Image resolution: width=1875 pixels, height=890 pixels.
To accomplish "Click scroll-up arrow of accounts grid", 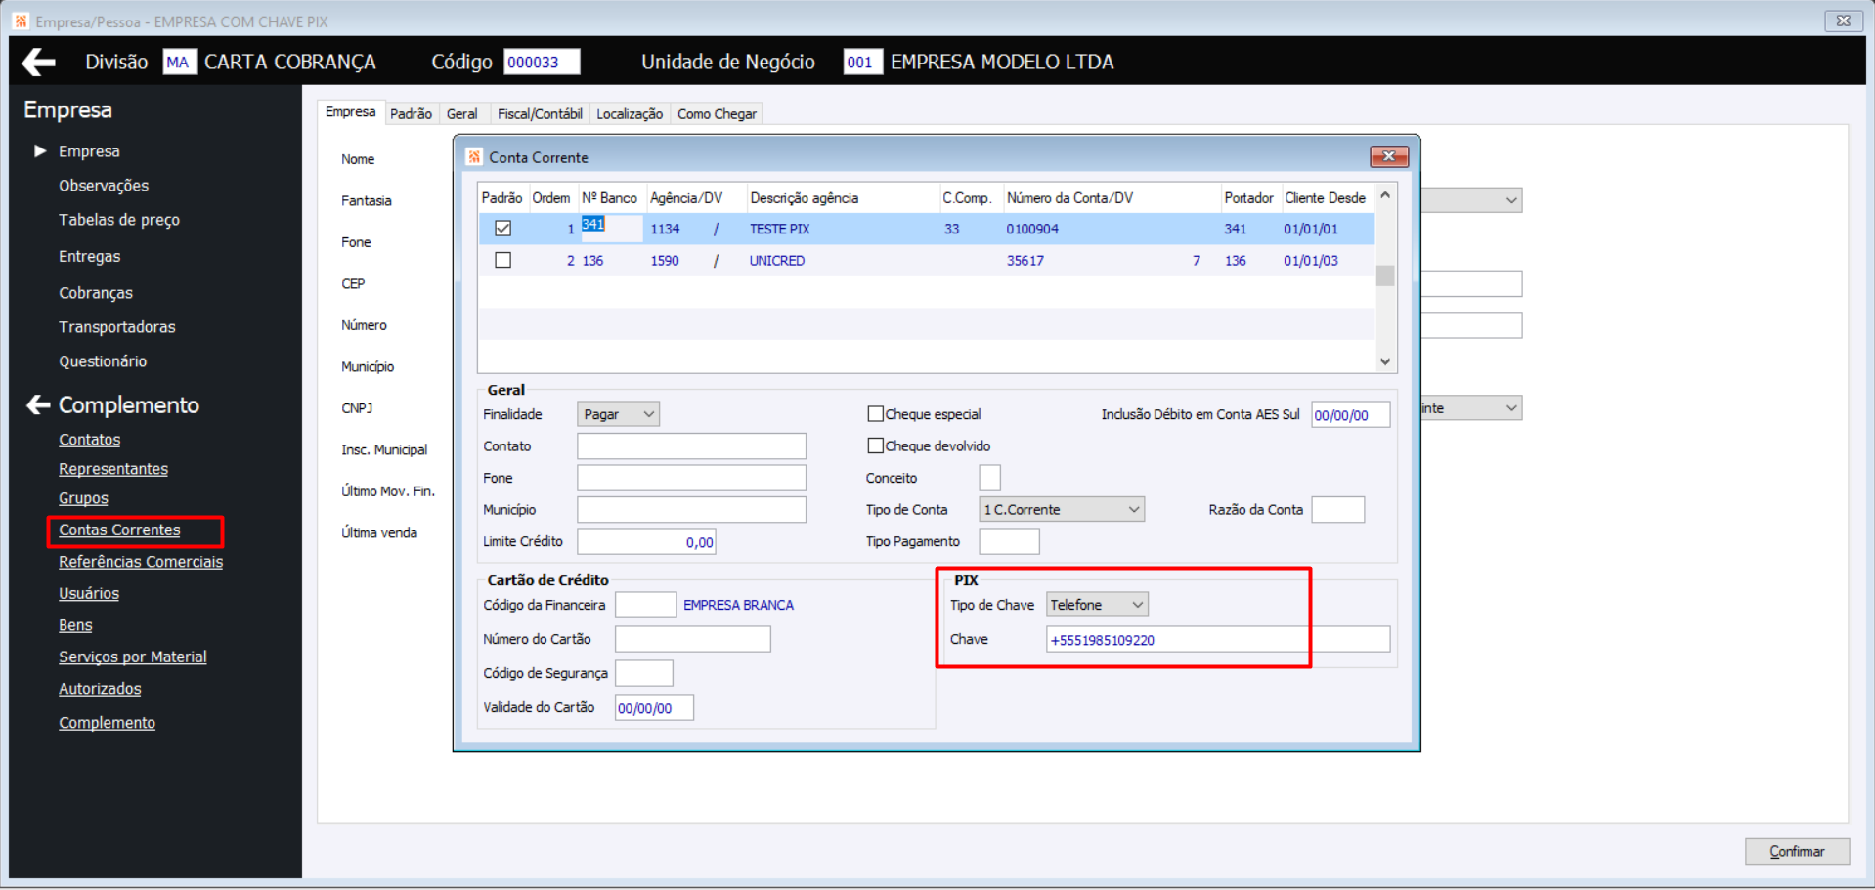I will [1385, 195].
